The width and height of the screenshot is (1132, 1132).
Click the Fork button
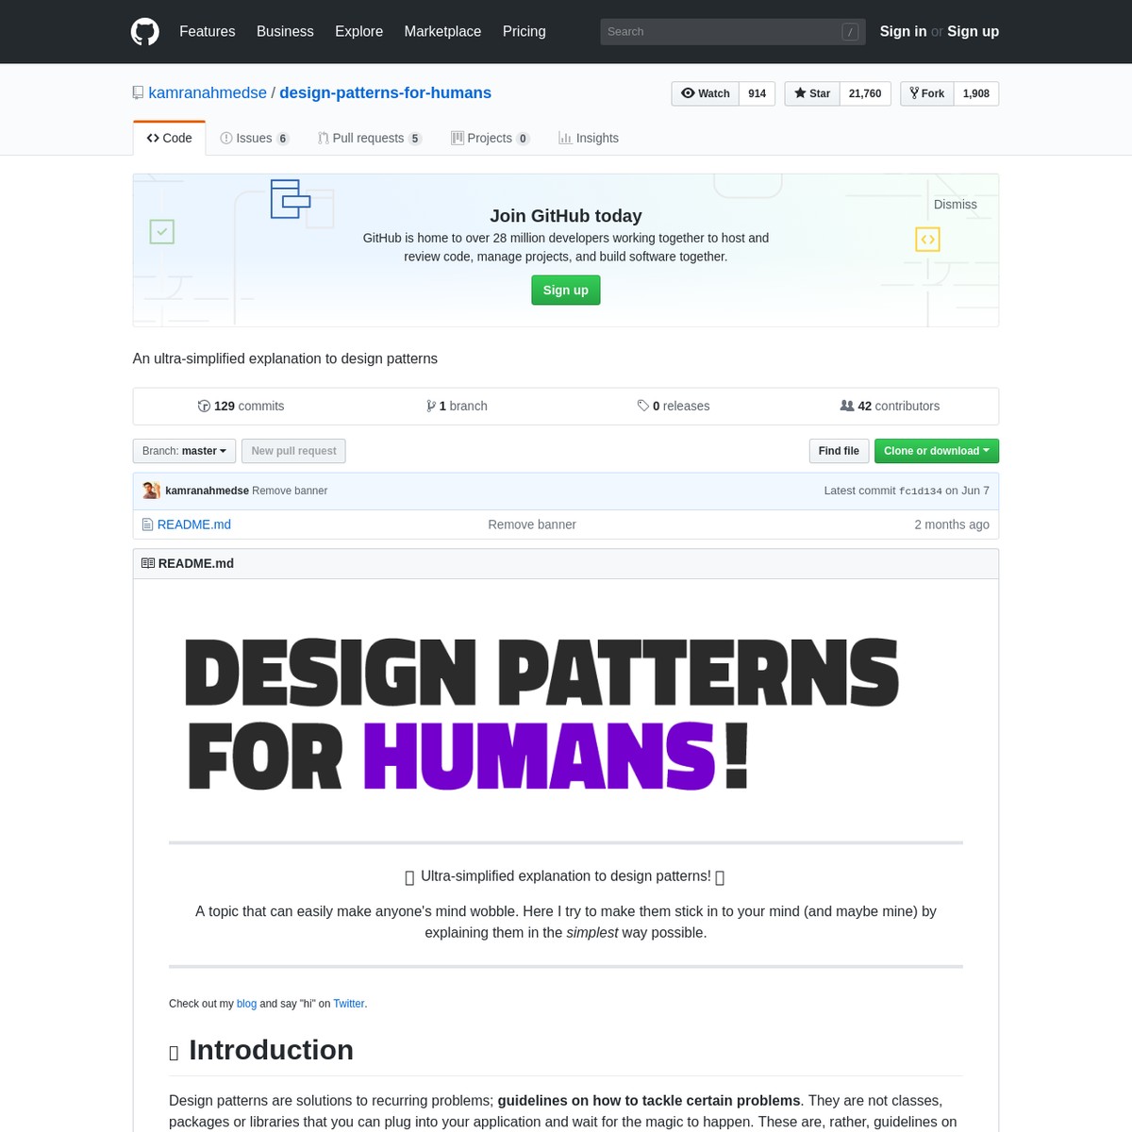927,93
